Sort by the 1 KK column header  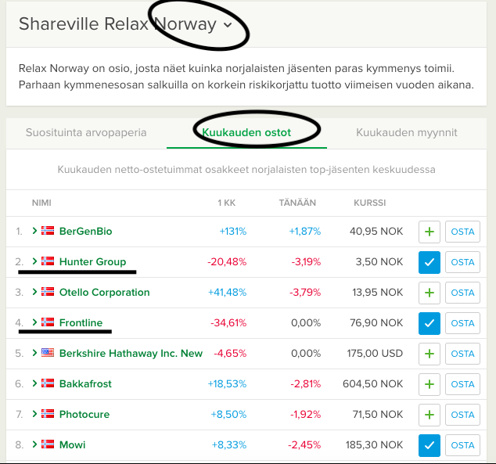[226, 203]
